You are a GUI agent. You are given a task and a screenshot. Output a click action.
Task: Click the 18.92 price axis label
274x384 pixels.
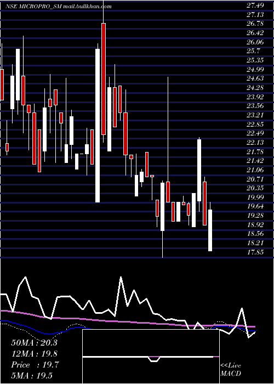255,225
